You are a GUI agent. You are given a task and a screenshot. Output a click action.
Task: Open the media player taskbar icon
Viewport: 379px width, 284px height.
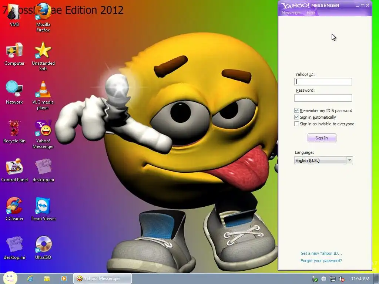click(64, 278)
